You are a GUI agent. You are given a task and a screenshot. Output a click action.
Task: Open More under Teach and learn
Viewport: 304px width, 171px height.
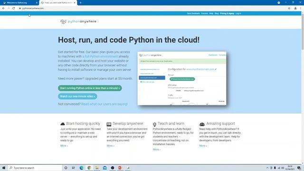tap(157, 150)
